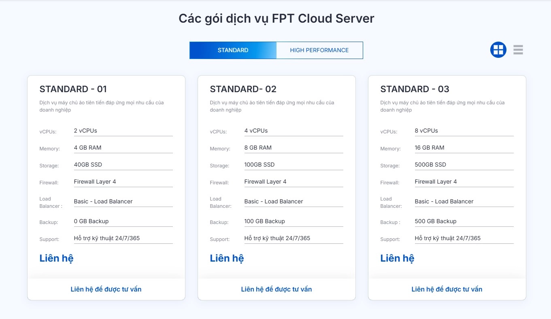Click the '500 GB Backup' value
Screen dimensions: 551x319
(436, 221)
